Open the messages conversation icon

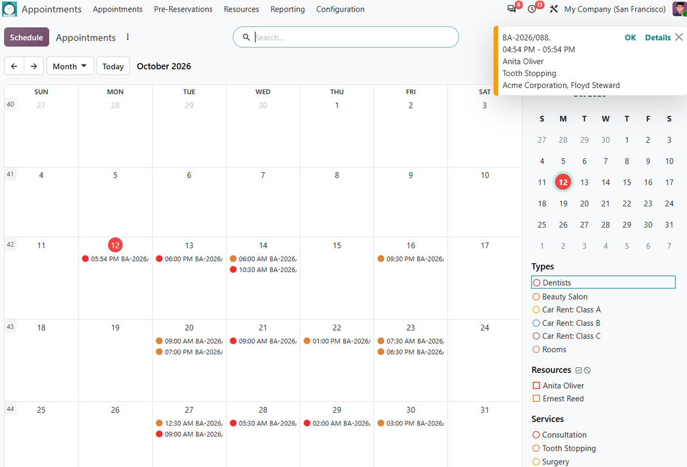point(511,9)
